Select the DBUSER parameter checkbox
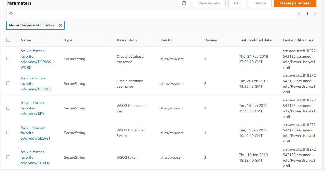Viewport: 325px width, 171px height. (8, 83)
